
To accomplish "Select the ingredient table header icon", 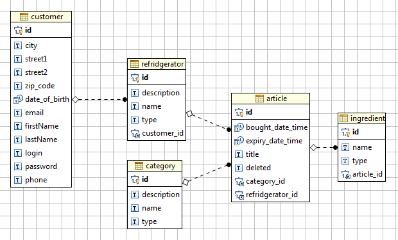I will click(343, 118).
